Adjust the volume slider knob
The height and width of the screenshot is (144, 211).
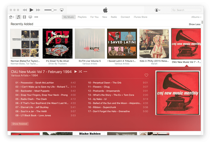click(53, 10)
